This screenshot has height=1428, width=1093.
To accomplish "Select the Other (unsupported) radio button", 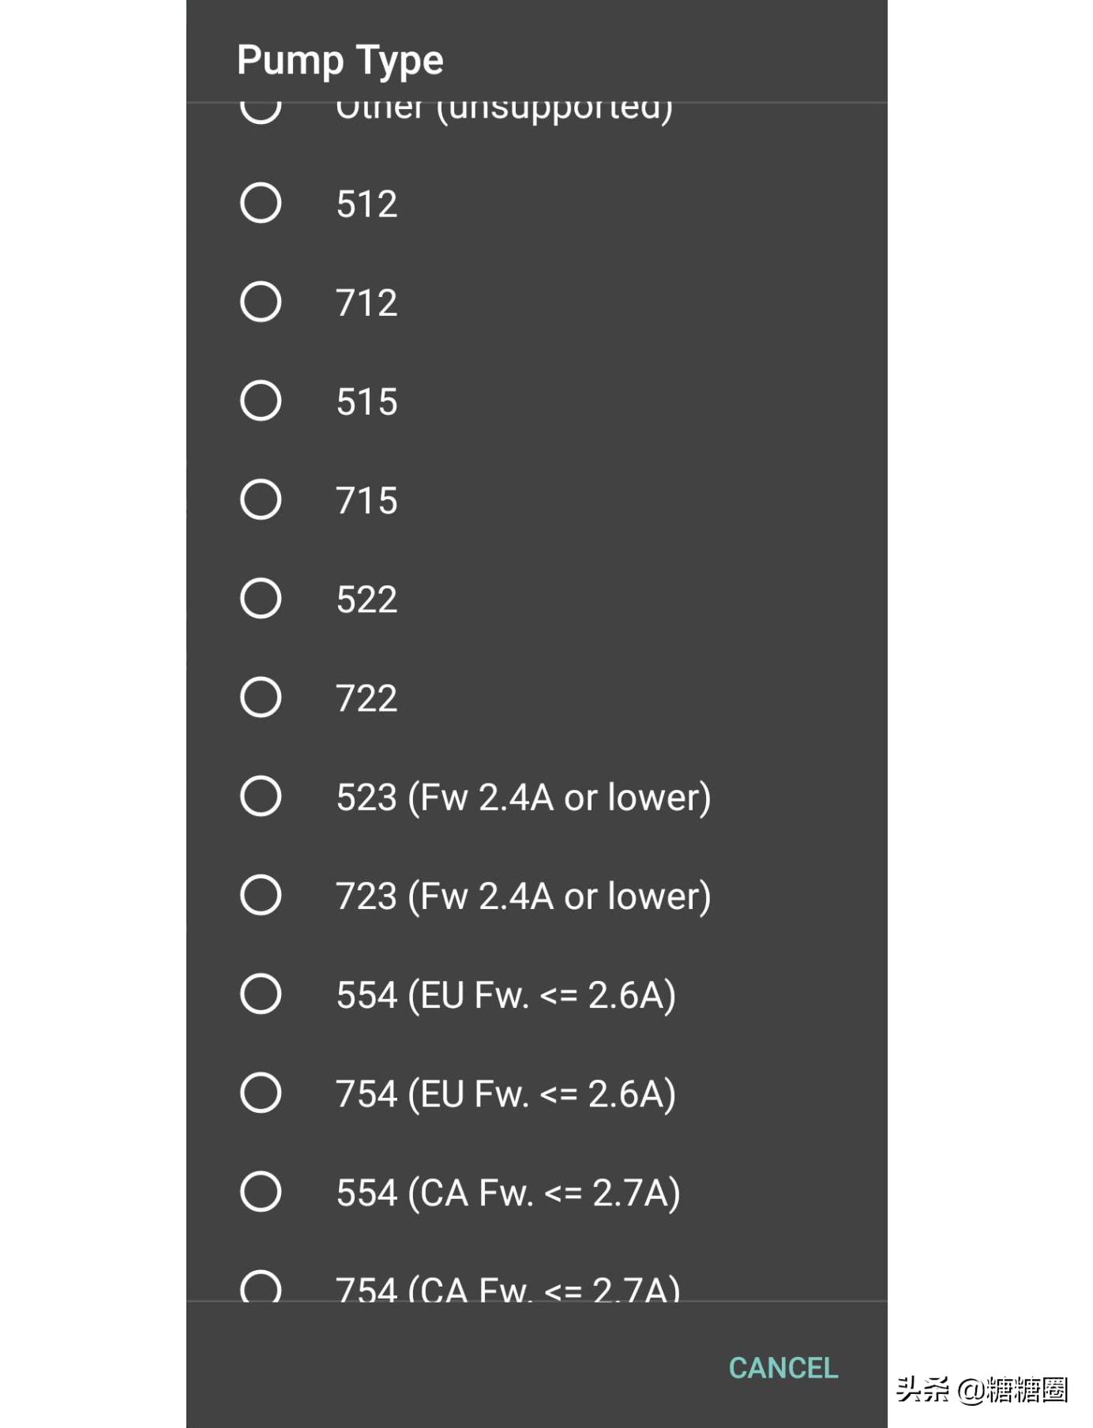I will coord(261,111).
